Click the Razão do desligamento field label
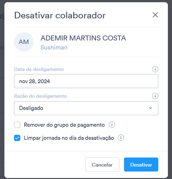This screenshot has width=172, height=179. pos(40,96)
